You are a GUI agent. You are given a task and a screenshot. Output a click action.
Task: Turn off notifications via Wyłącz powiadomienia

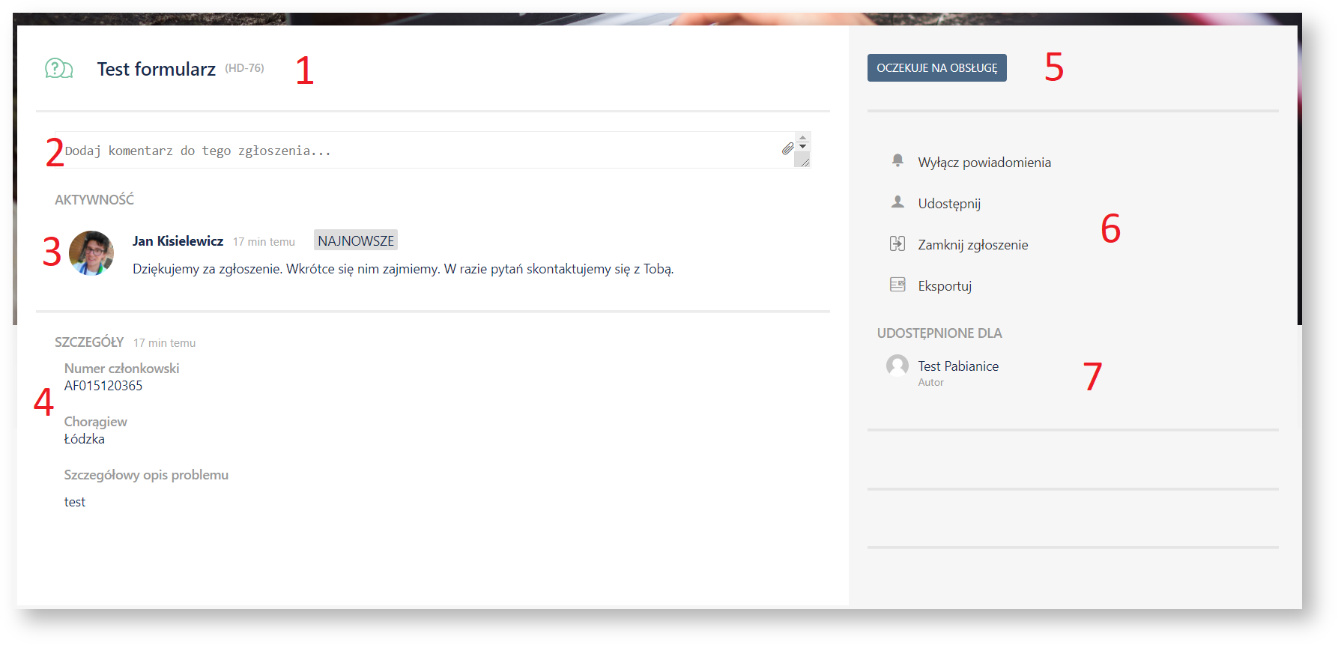(984, 163)
